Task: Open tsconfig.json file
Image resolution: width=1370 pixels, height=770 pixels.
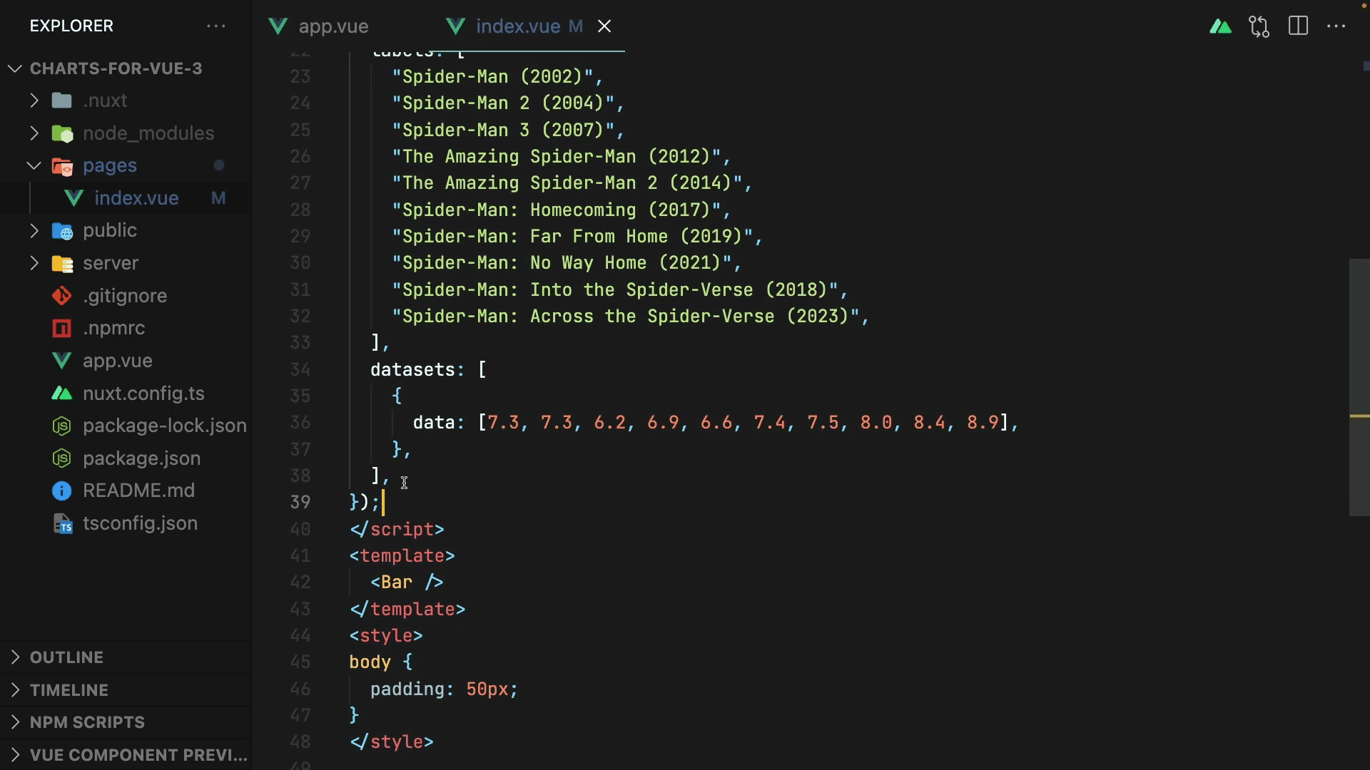Action: tap(140, 523)
